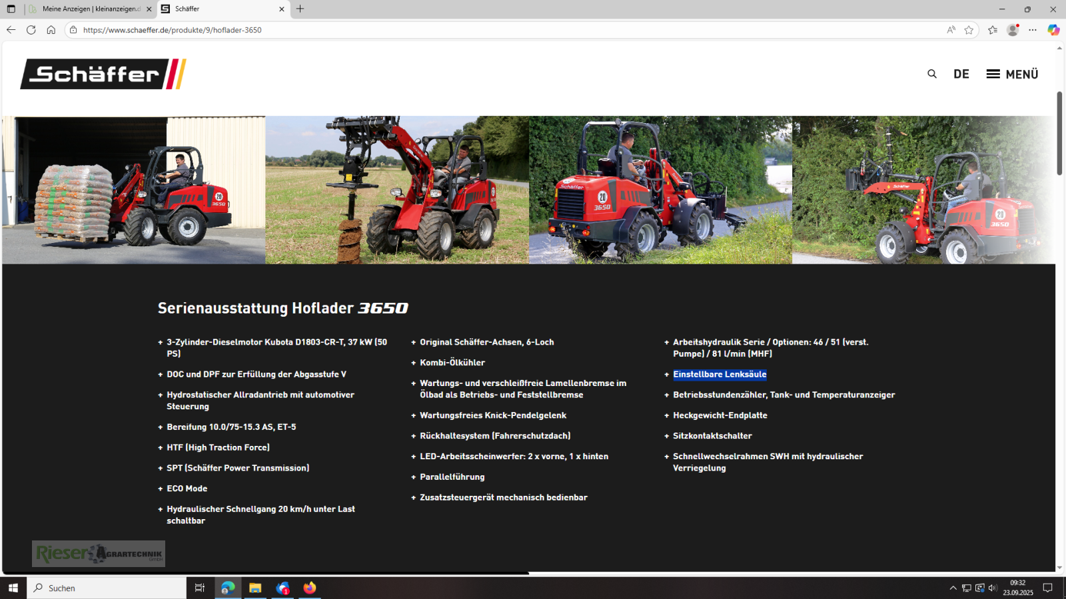Open Firefox from the Windows taskbar
Screen dimensions: 1066x599
(x=310, y=588)
